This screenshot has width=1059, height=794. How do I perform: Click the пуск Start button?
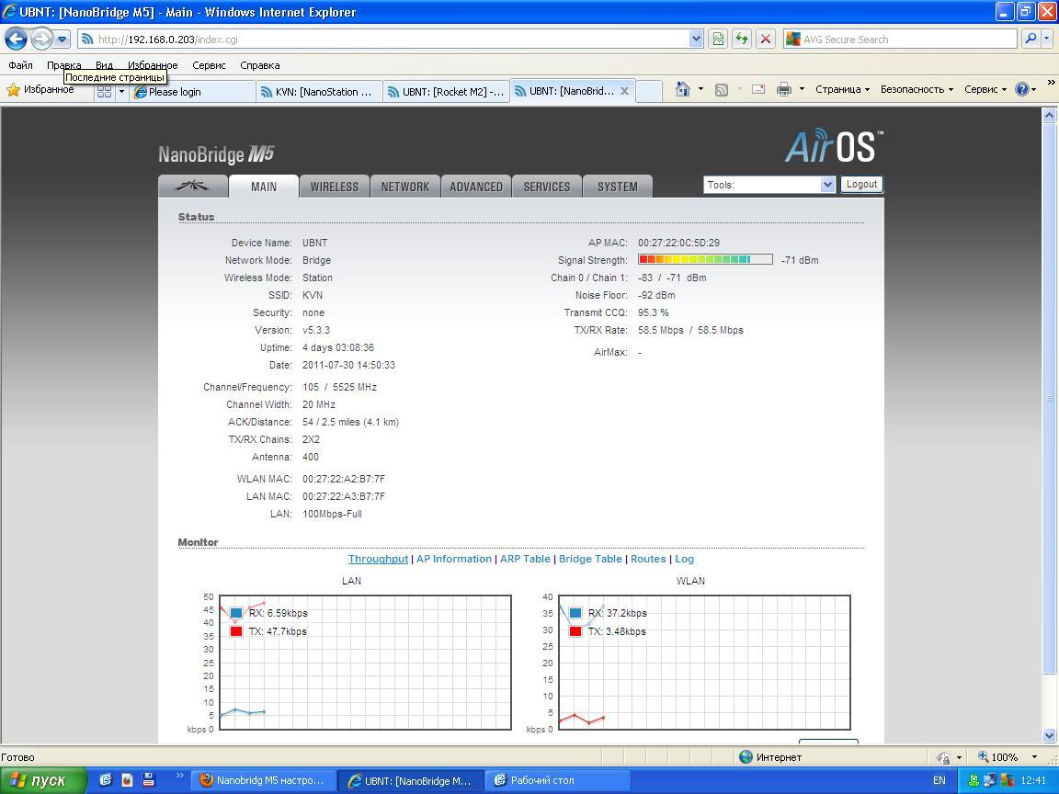click(43, 780)
